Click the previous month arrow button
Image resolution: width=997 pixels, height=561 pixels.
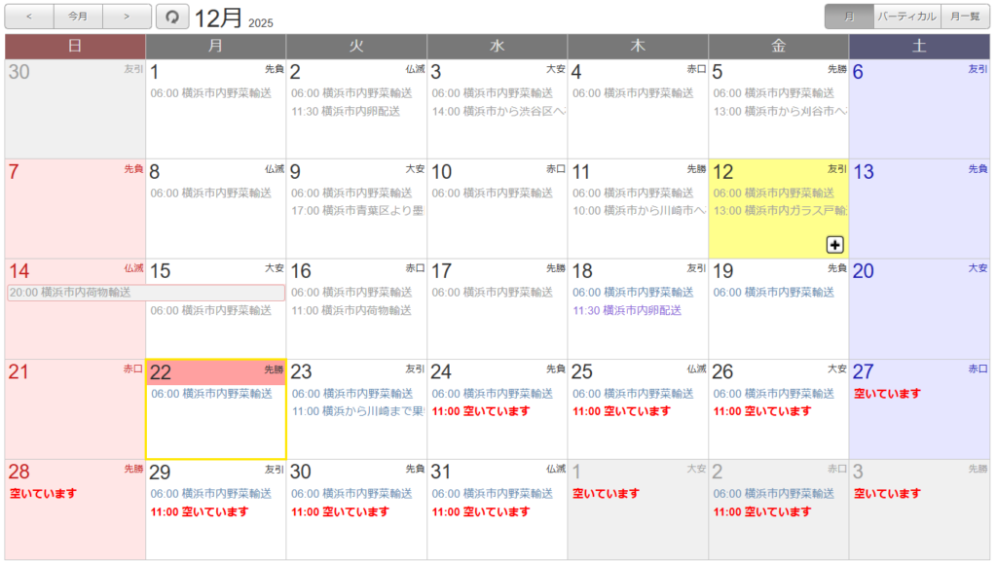pos(29,17)
